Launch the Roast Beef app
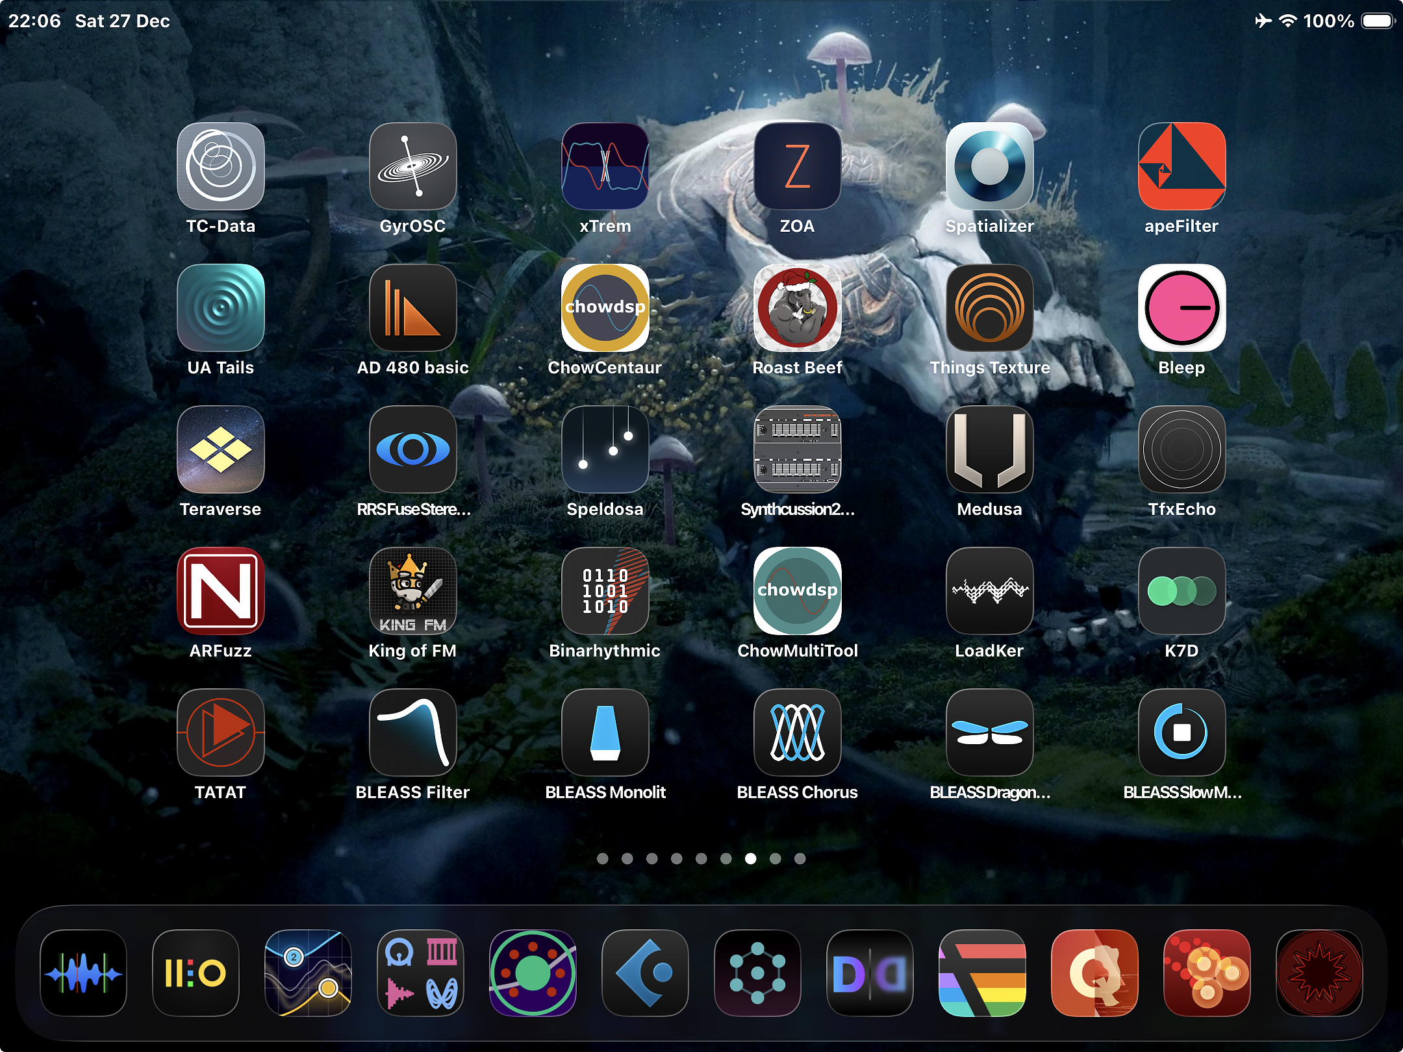 [x=797, y=308]
